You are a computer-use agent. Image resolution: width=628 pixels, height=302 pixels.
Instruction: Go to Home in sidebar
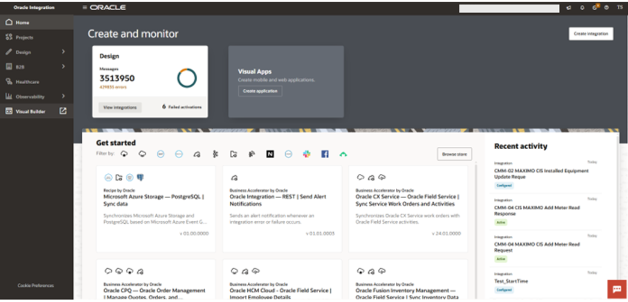pyautogui.click(x=37, y=22)
